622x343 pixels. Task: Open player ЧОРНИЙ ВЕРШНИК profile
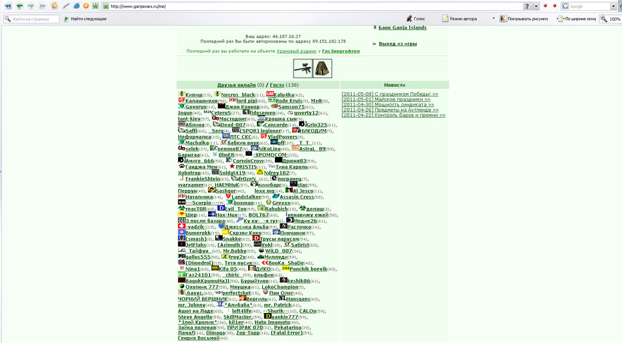203,299
